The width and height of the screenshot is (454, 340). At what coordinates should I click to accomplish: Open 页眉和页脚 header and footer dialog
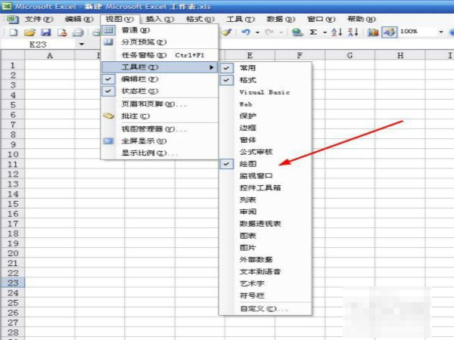coord(159,104)
